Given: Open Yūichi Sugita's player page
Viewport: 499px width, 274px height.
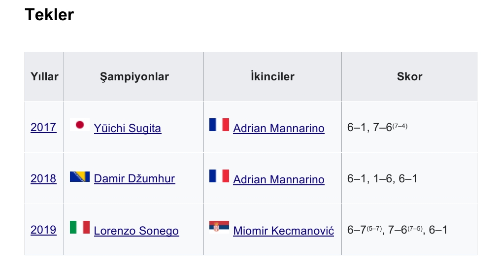Looking at the screenshot, I should [128, 128].
